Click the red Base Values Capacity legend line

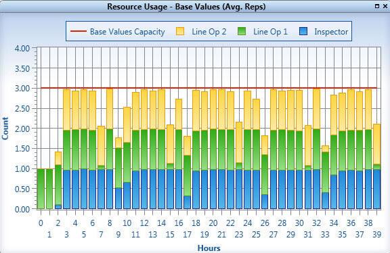(x=79, y=31)
